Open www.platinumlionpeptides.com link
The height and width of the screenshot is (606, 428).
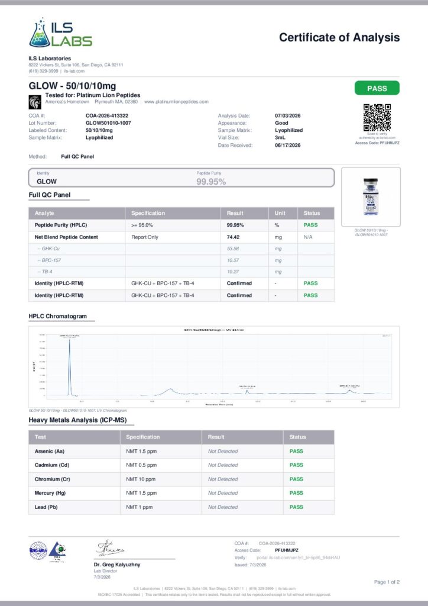(176, 102)
